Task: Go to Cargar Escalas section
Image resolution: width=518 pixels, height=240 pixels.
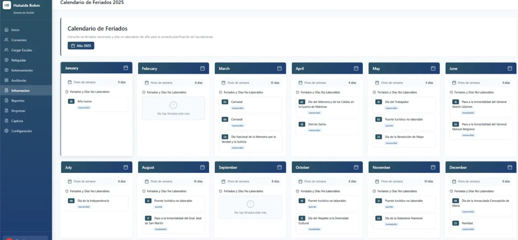Action: [22, 50]
